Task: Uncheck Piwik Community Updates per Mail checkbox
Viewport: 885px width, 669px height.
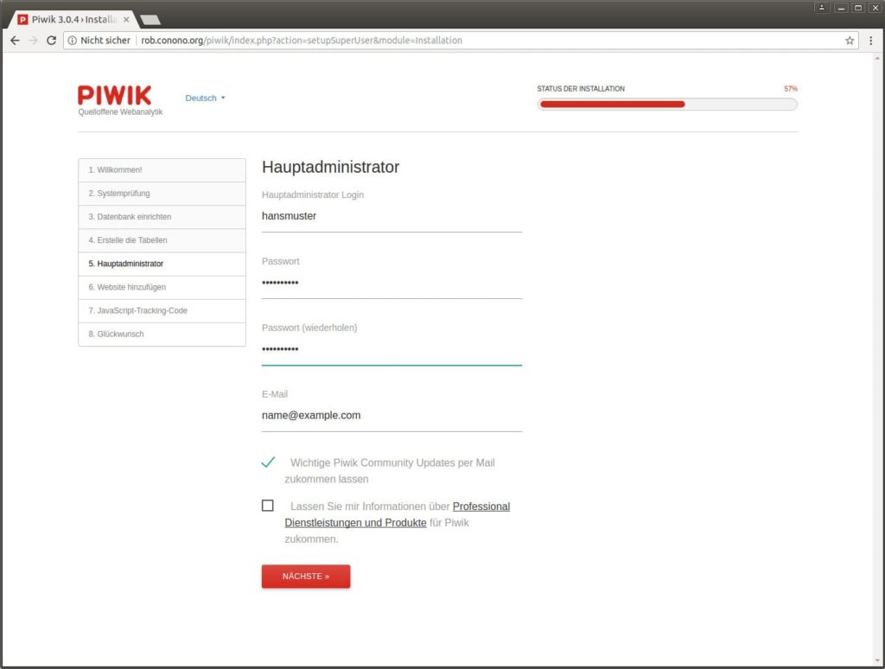Action: tap(268, 462)
